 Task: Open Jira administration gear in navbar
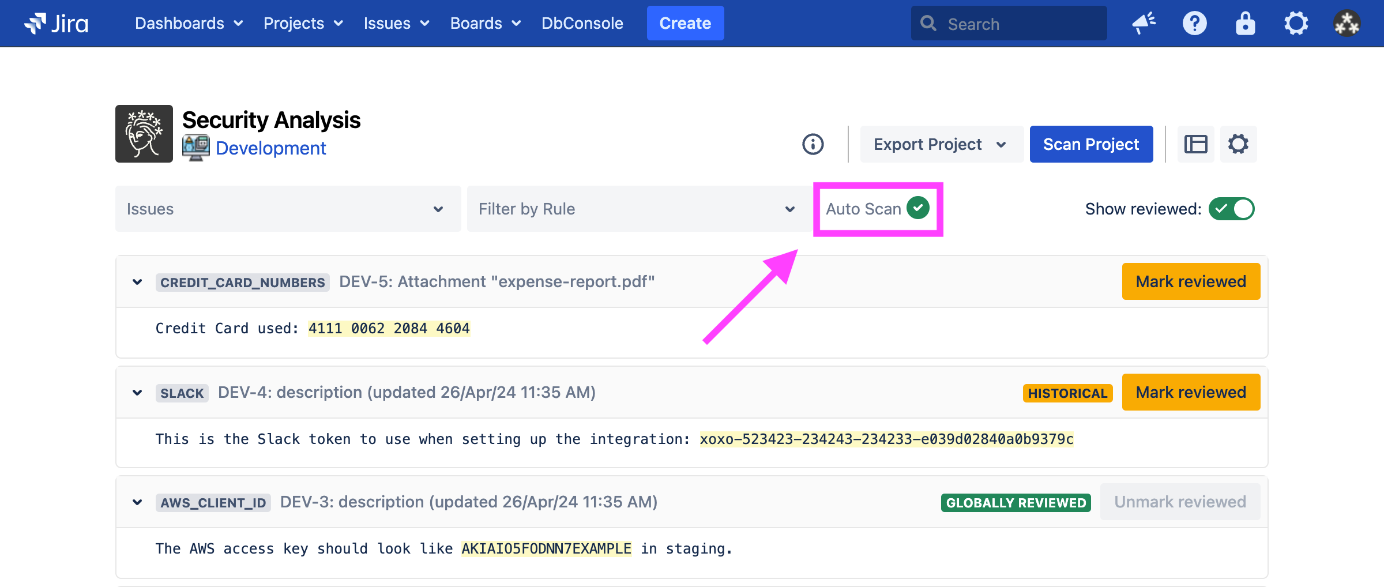point(1296,24)
